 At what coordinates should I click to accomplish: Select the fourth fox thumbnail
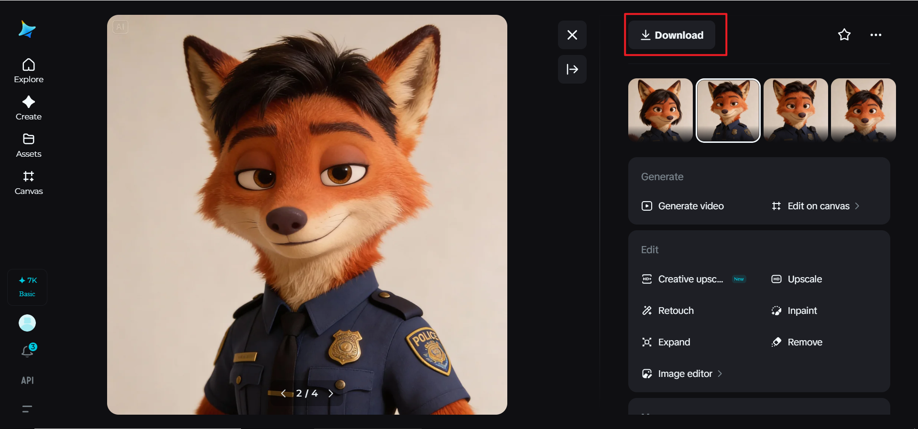tap(863, 110)
